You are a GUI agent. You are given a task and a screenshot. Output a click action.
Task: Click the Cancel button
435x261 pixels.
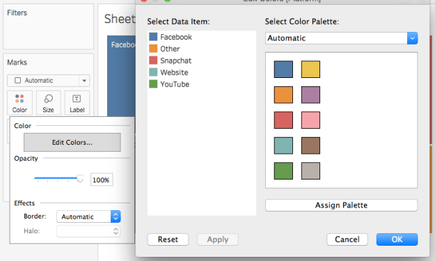pyautogui.click(x=347, y=239)
